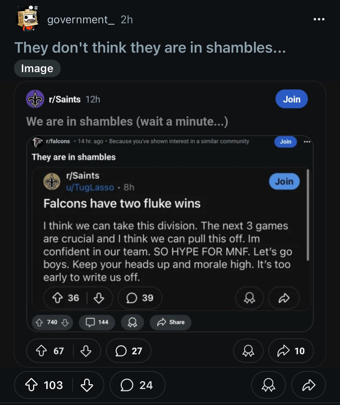Image resolution: width=340 pixels, height=405 pixels.
Task: Open the r/Saints fleur-de-lis community icon
Action: pos(35,99)
